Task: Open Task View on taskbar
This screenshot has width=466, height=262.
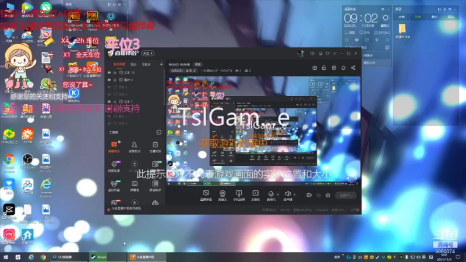Action: 18,257
